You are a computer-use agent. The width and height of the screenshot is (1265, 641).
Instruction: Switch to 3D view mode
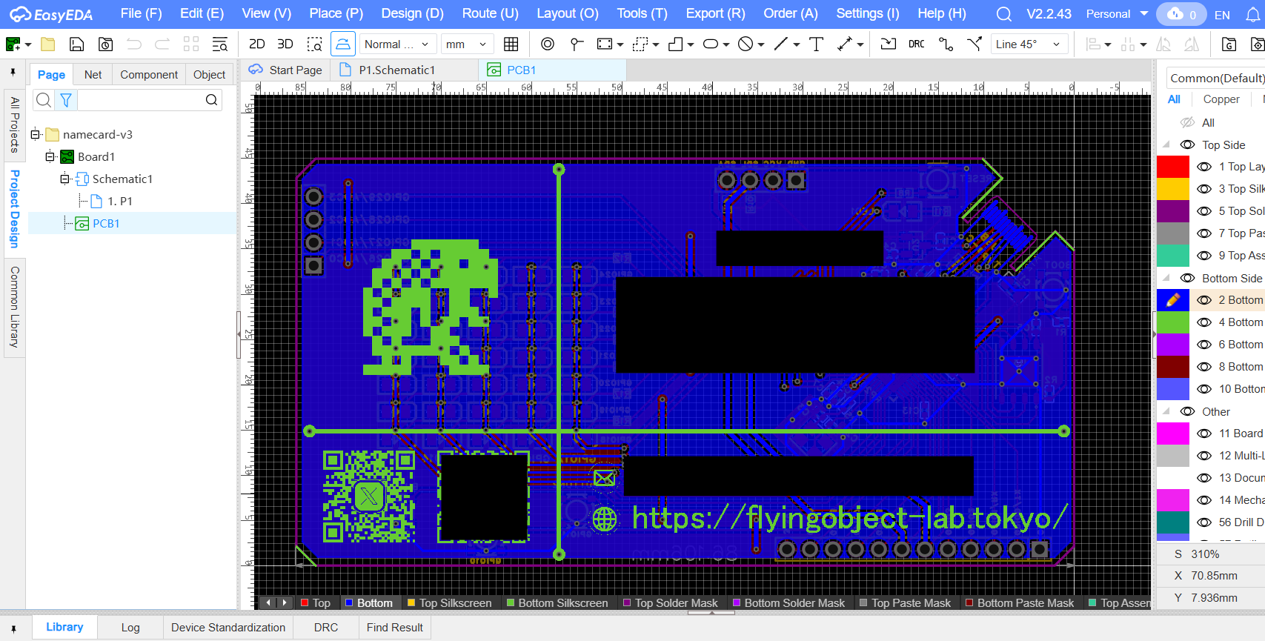[x=285, y=44]
